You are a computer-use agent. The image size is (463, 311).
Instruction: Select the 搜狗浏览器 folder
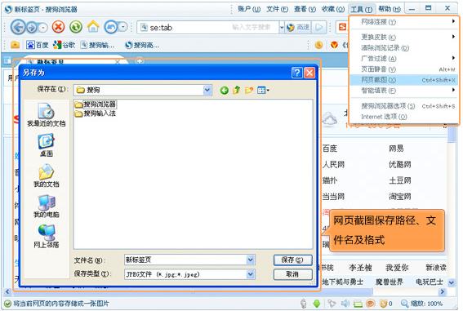(96, 104)
